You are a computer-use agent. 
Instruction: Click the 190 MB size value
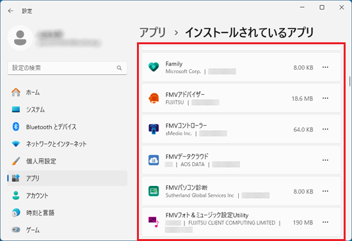(x=303, y=222)
